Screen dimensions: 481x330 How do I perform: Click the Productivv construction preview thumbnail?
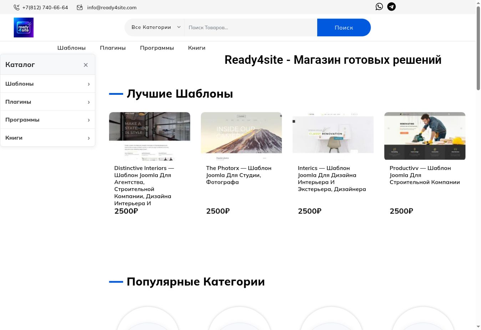coord(425,136)
